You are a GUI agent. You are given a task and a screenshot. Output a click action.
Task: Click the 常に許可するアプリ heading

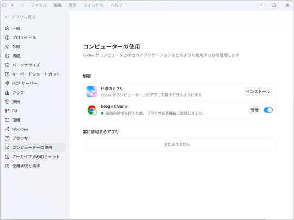(101, 131)
